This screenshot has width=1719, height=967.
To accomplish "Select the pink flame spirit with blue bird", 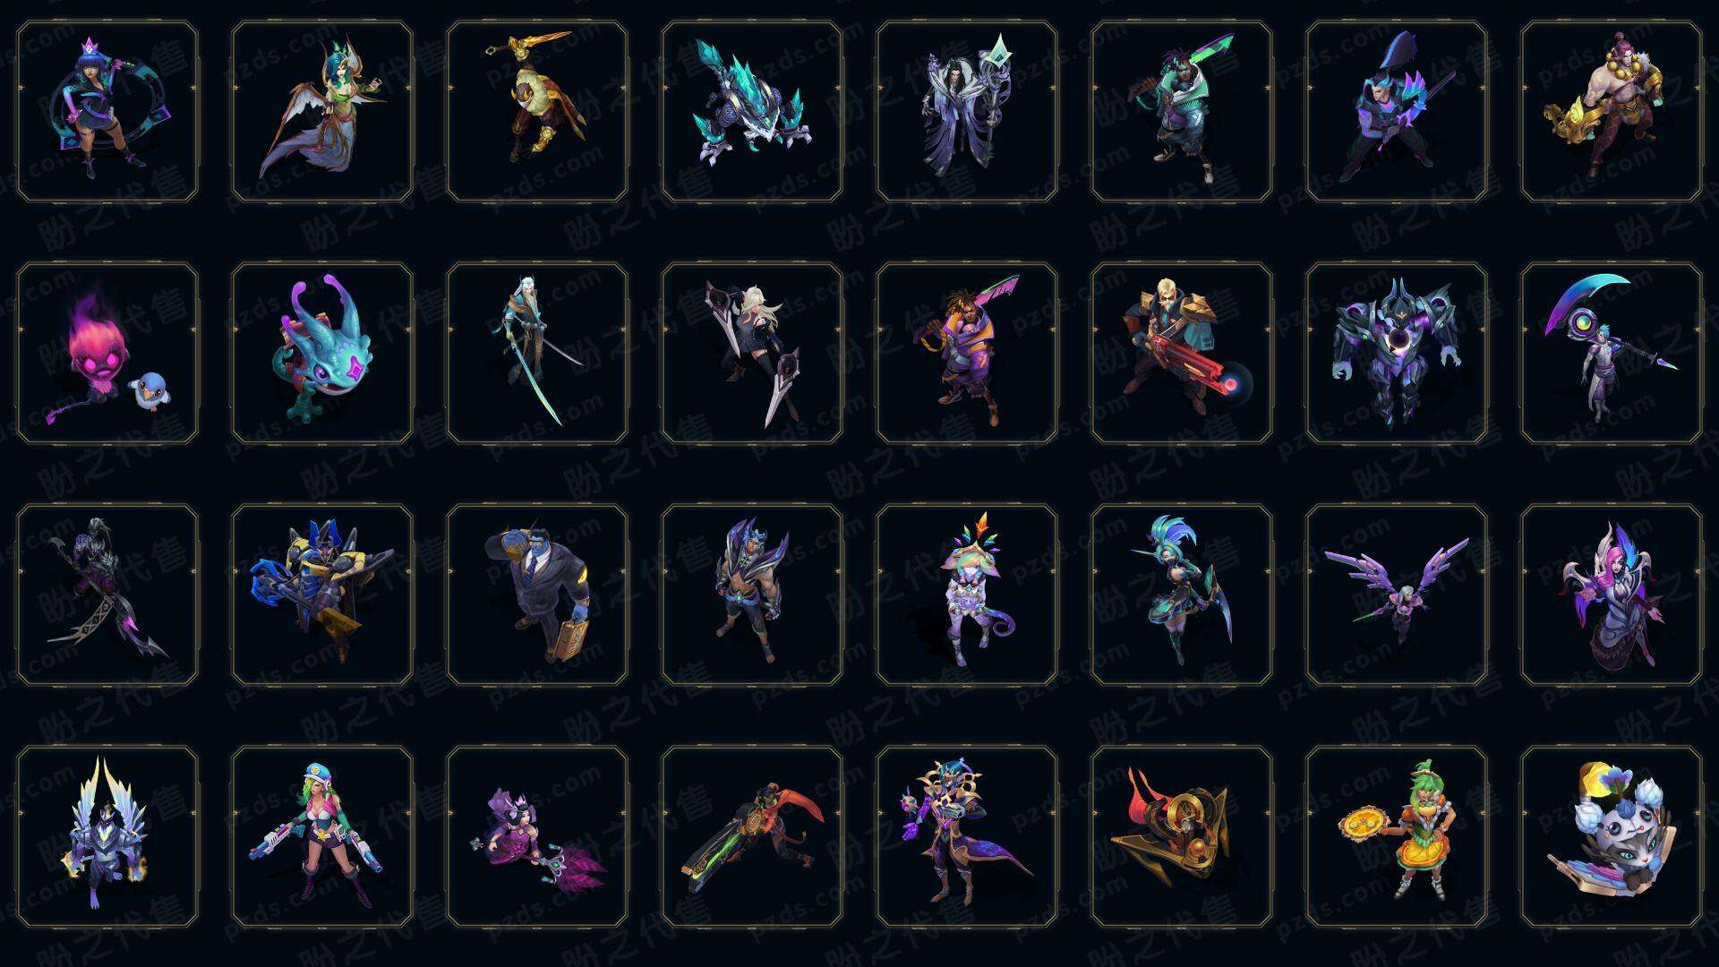I will tap(107, 353).
